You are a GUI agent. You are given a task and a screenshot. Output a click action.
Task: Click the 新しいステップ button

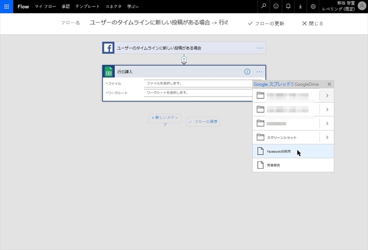[x=165, y=118]
